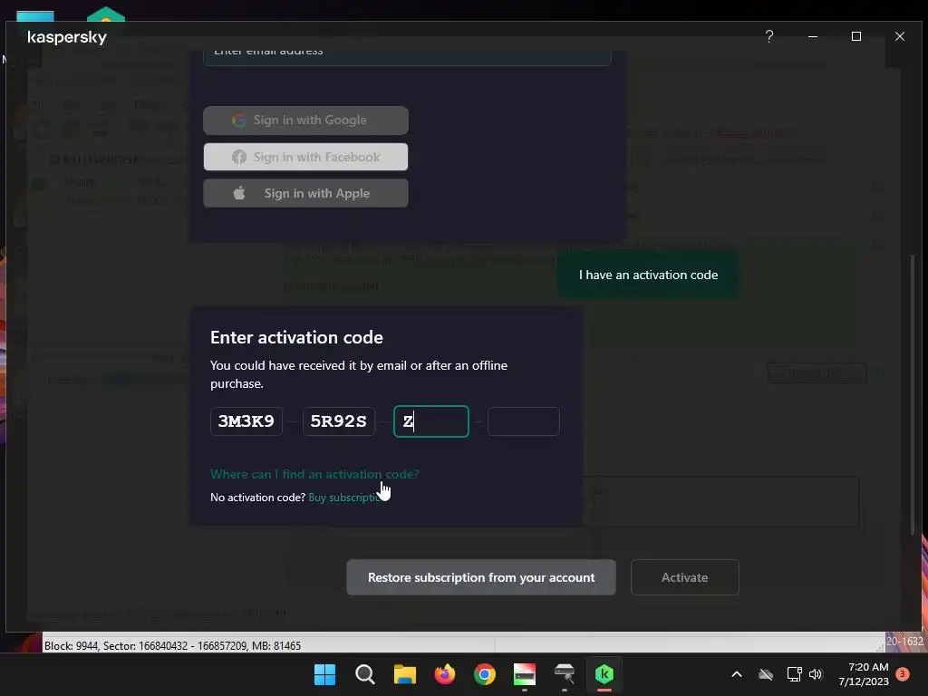
Task: Minimize the Kaspersky window
Action: 813,36
